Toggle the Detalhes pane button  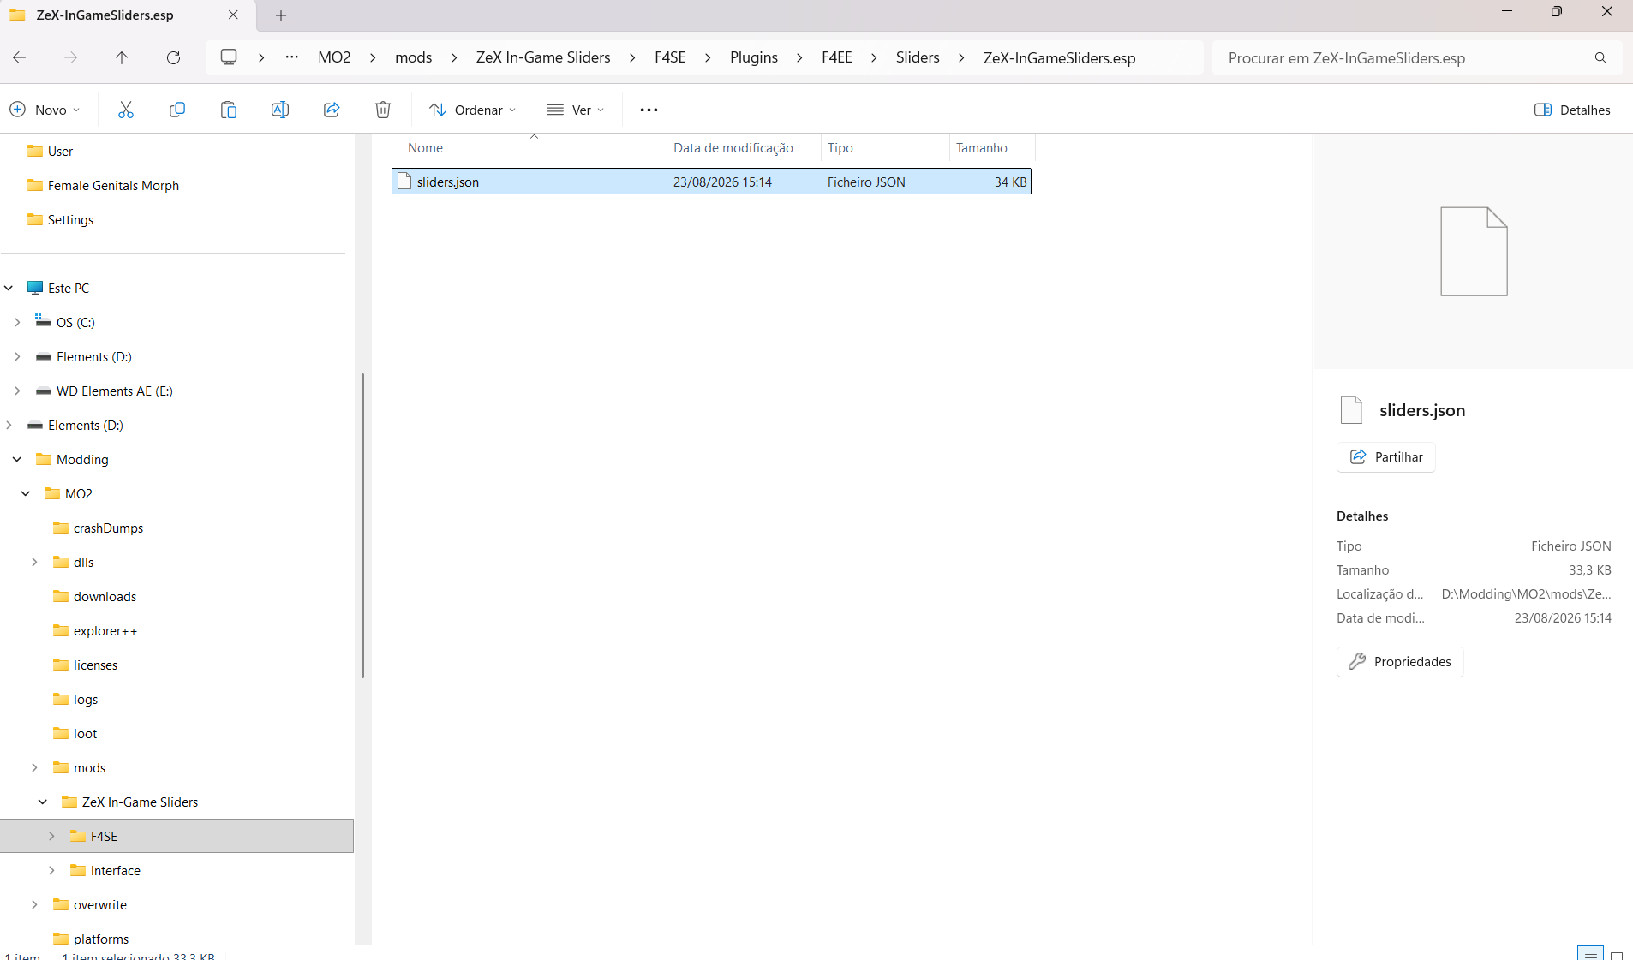click(x=1572, y=110)
